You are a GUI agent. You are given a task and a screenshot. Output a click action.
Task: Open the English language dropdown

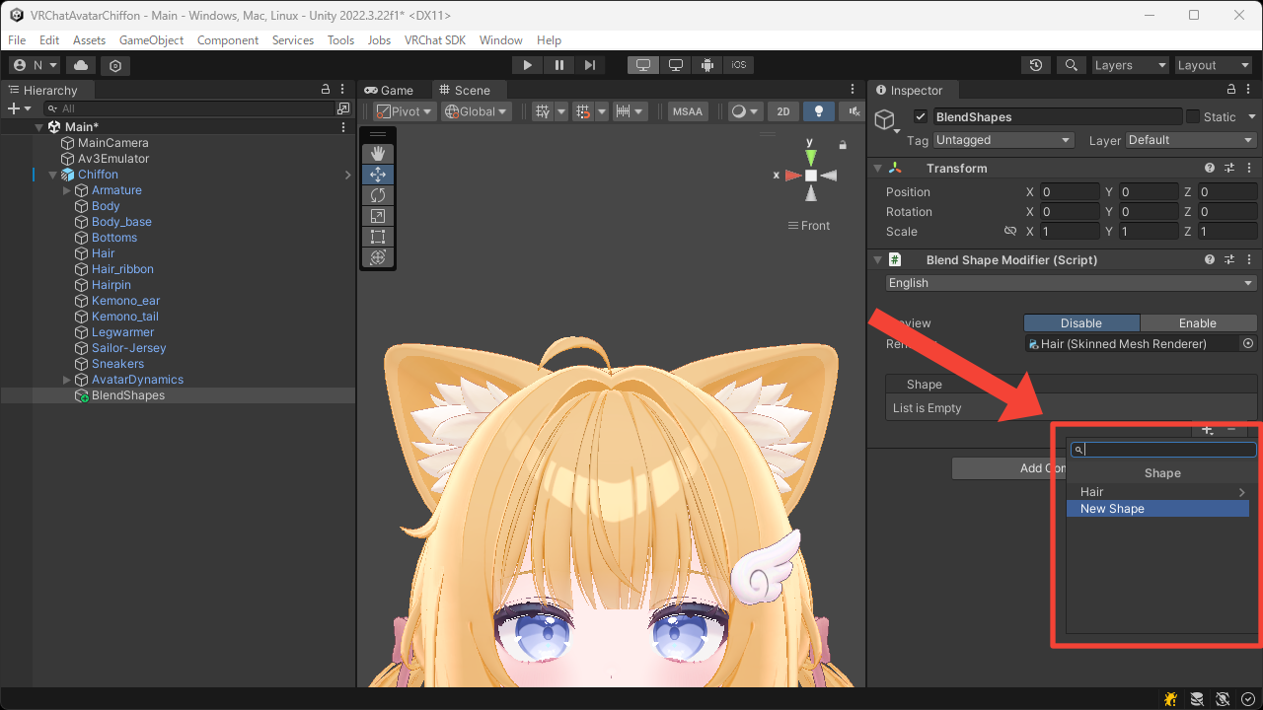pos(1071,283)
